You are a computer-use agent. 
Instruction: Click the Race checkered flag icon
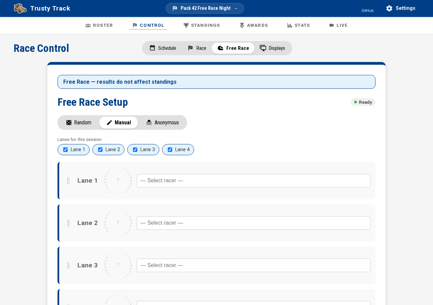[190, 48]
